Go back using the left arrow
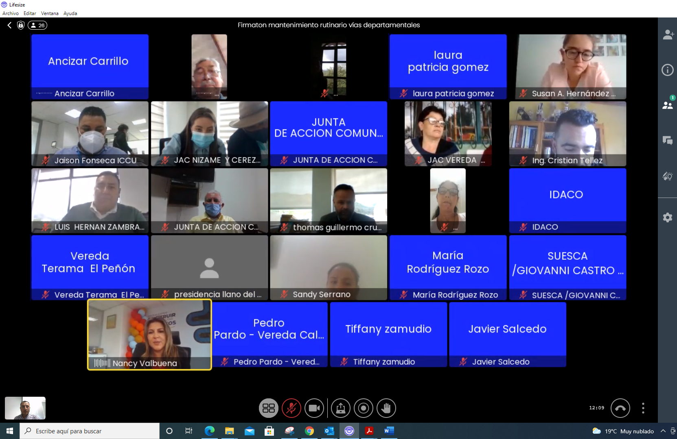Screen dimensions: 677x439 [x=9, y=25]
